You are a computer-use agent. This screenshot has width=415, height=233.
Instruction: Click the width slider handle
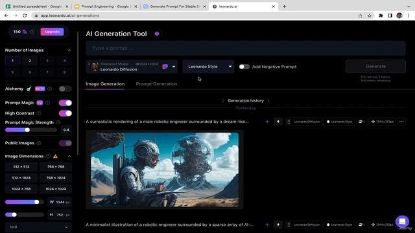[x=37, y=202]
